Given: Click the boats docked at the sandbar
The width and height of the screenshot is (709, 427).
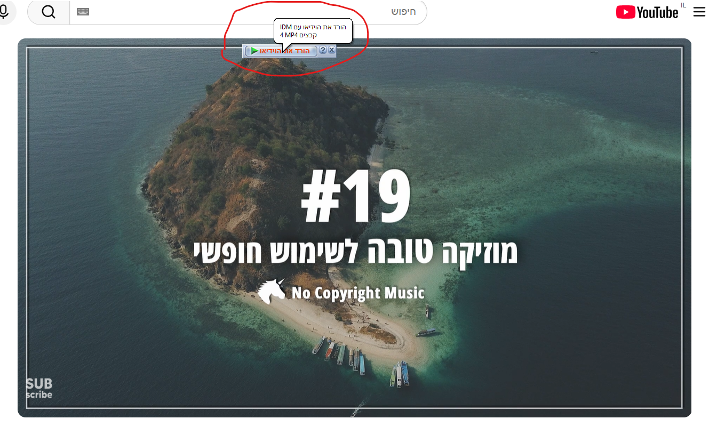Looking at the screenshot, I should (341, 354).
